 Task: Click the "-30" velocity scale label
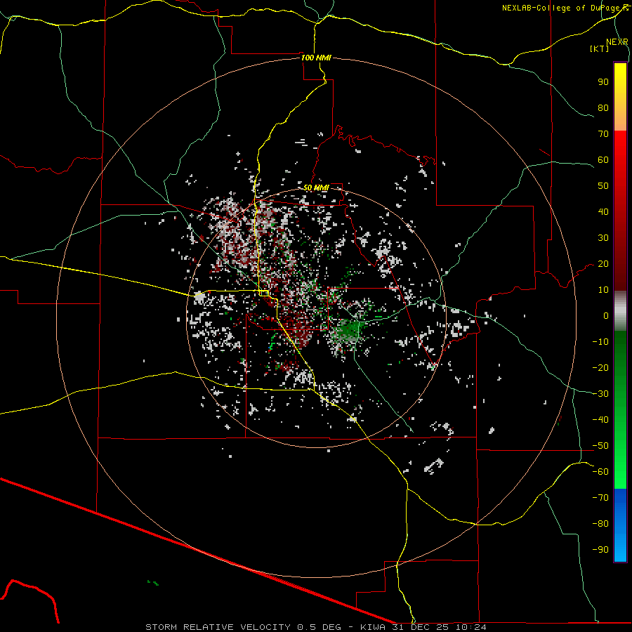(x=600, y=394)
